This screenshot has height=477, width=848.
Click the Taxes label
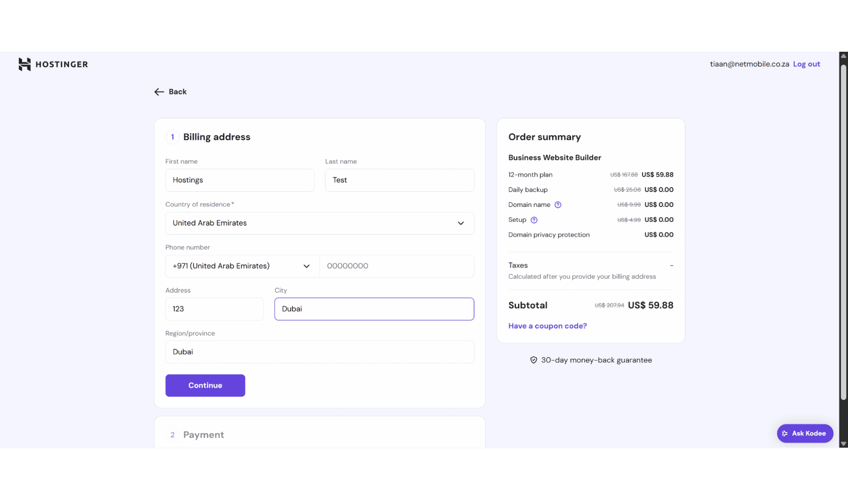point(518,265)
